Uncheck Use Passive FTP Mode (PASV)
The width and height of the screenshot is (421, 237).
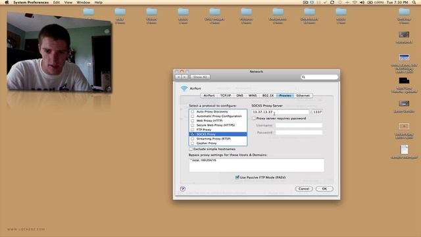click(x=237, y=177)
